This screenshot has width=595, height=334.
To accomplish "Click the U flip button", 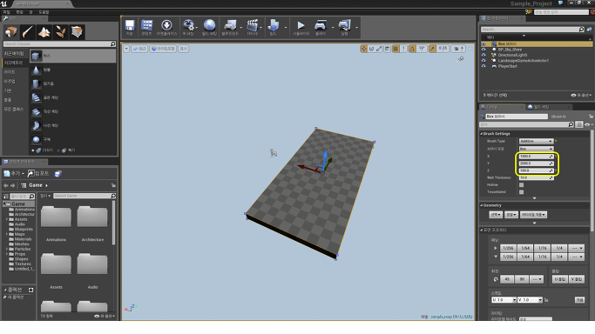I will pyautogui.click(x=559, y=279).
